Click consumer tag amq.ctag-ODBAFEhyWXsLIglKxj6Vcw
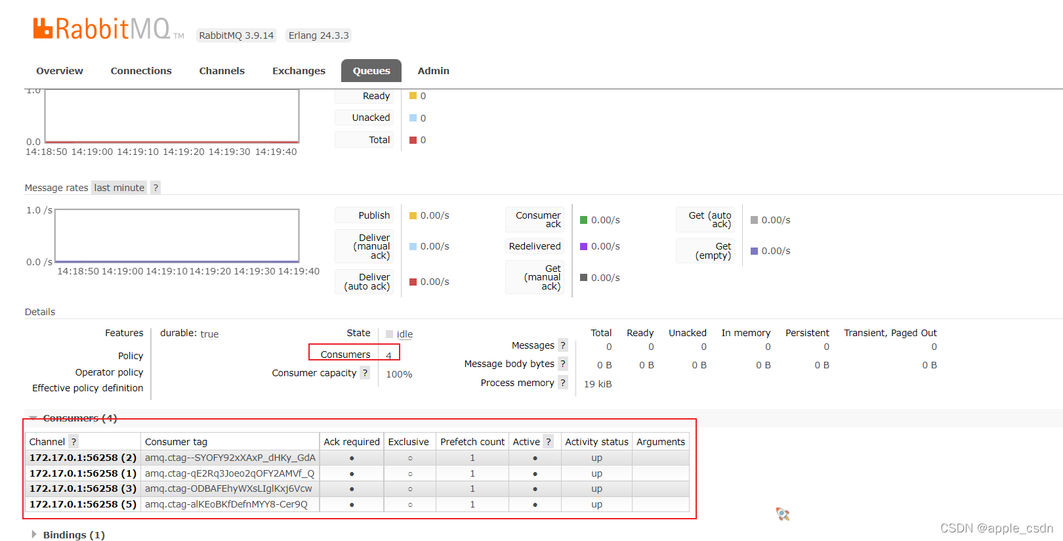 [x=228, y=488]
